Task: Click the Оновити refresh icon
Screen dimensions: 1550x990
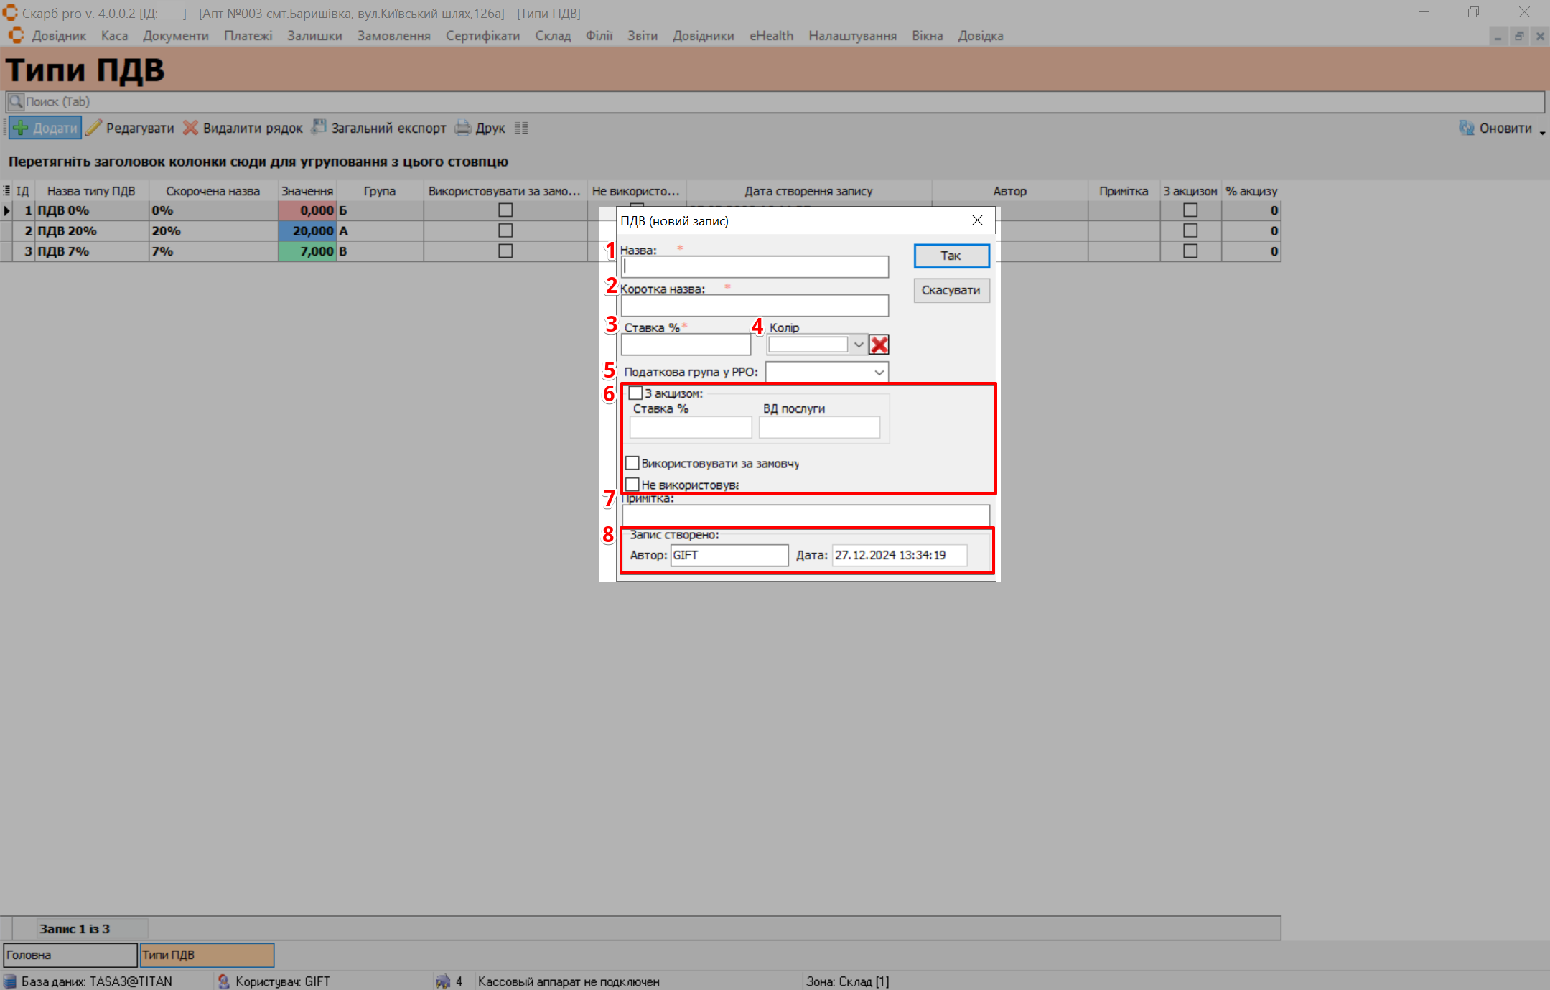Action: [x=1466, y=129]
